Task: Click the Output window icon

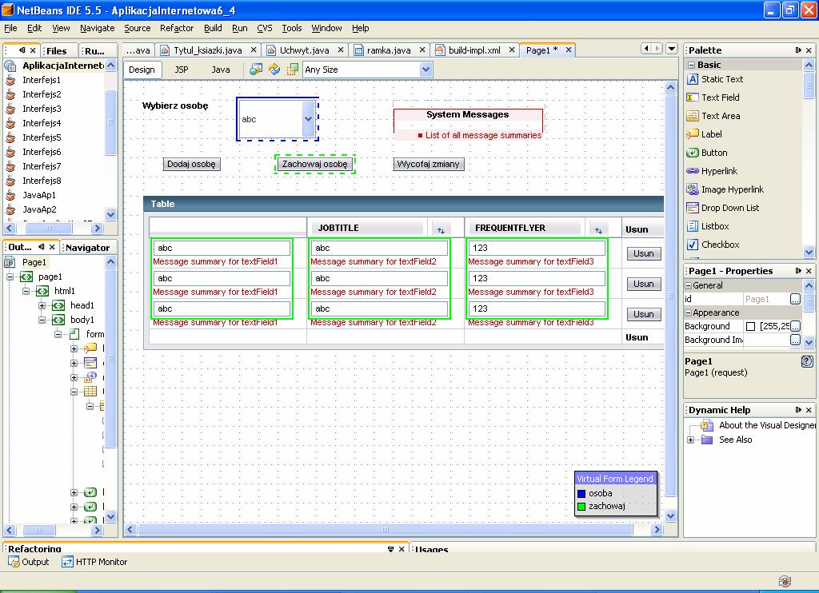Action: click(14, 562)
